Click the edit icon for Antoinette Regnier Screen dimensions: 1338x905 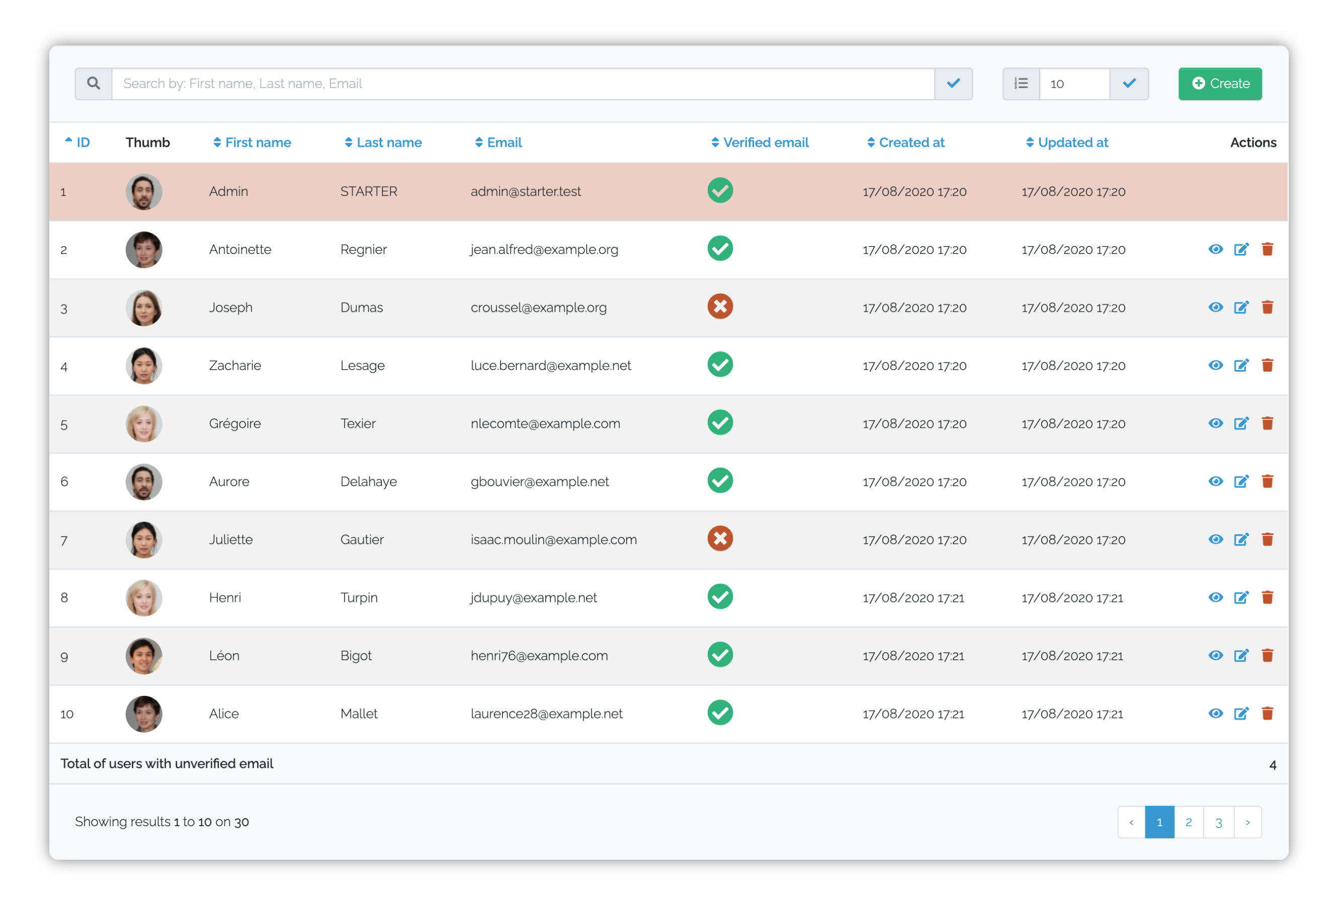[1241, 249]
